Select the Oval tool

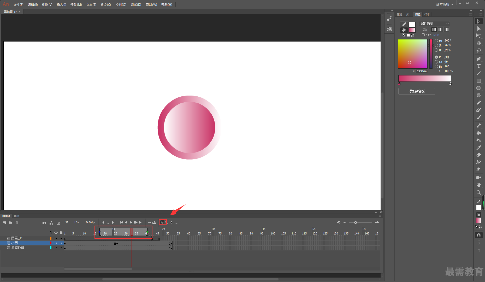(x=479, y=88)
